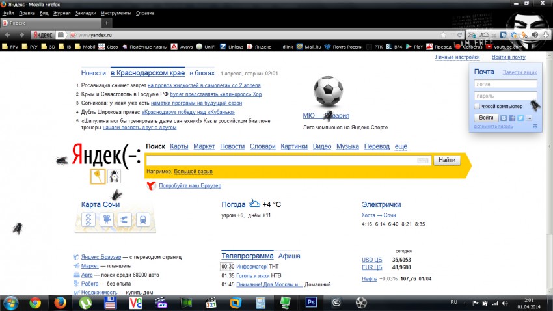Click the Twitter icon in the mail login box
Image resolution: width=553 pixels, height=311 pixels.
click(x=520, y=118)
